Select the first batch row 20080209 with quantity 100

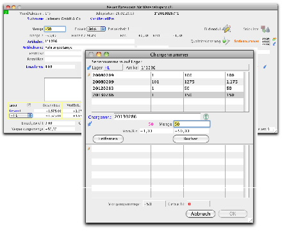[167, 75]
